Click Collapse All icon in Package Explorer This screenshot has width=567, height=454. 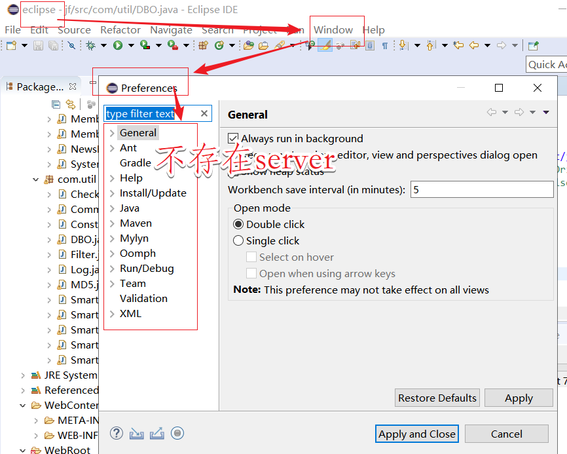(56, 105)
